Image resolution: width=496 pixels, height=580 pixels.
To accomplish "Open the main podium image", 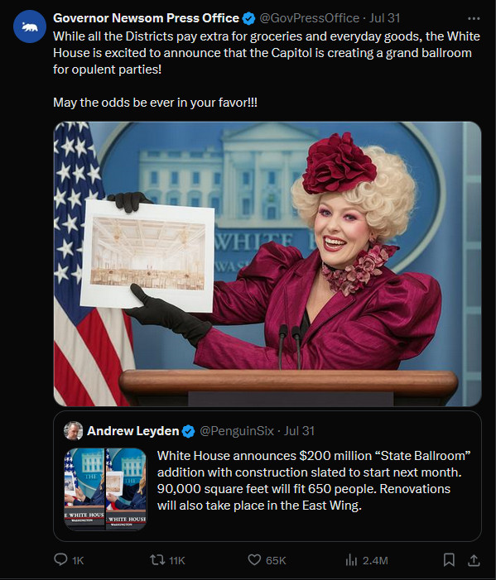I will click(x=267, y=264).
